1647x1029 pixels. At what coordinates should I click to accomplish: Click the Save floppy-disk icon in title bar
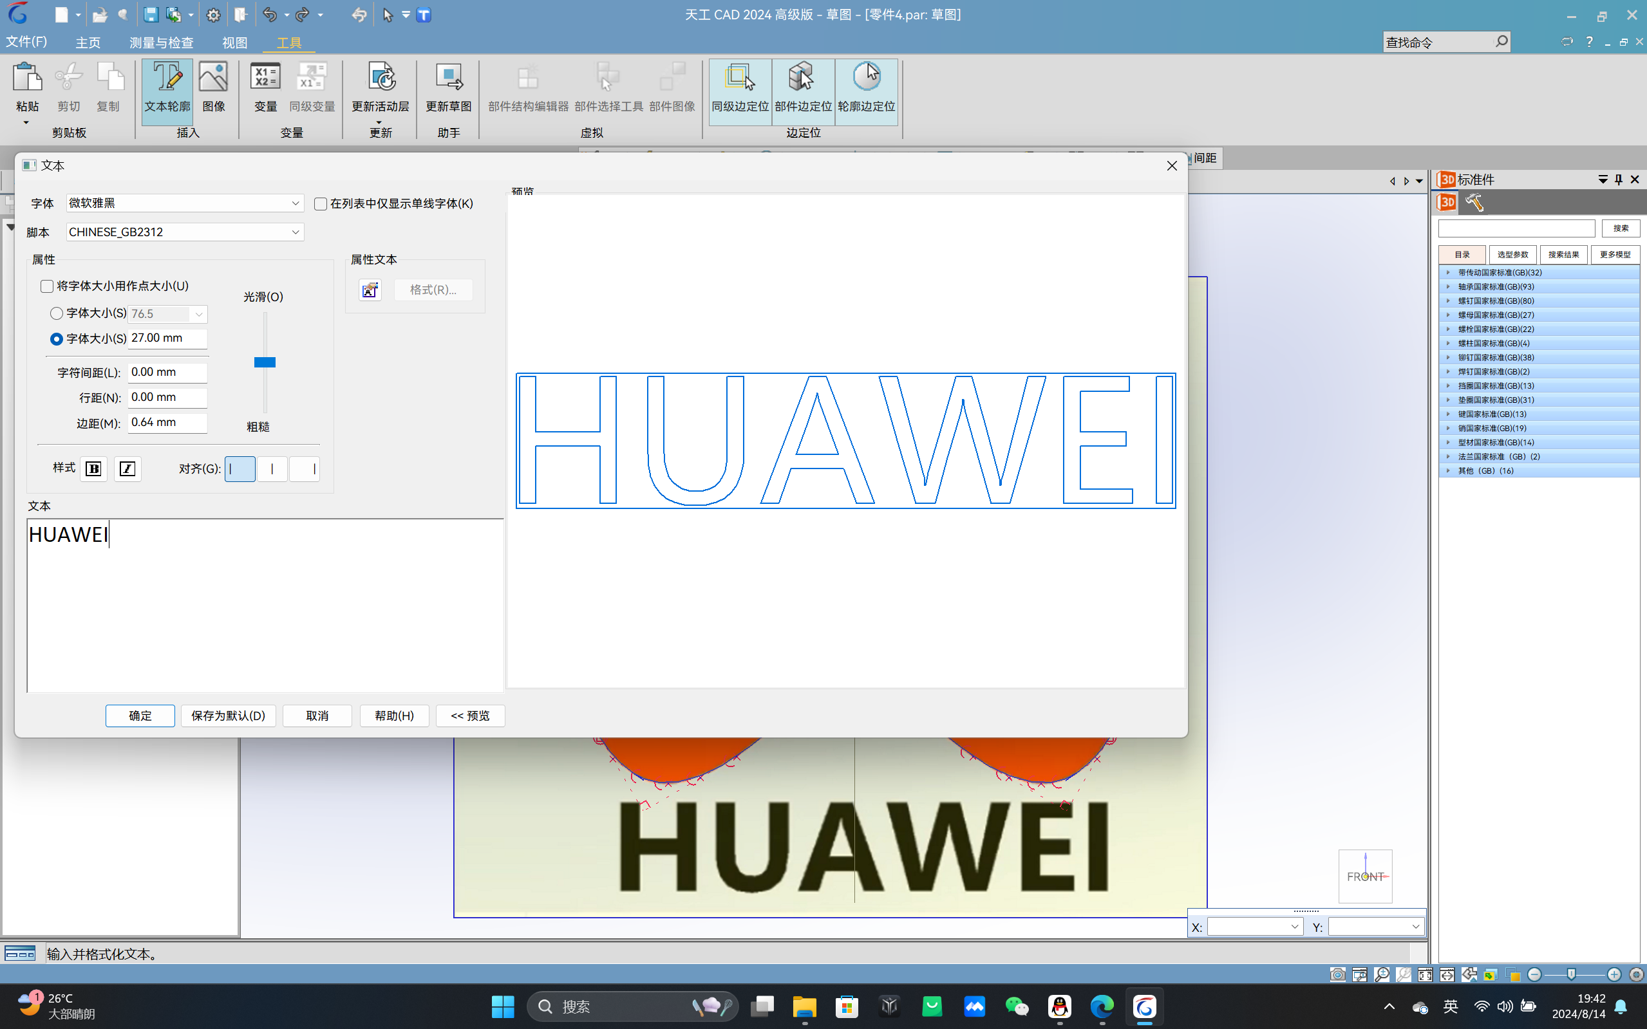point(151,14)
